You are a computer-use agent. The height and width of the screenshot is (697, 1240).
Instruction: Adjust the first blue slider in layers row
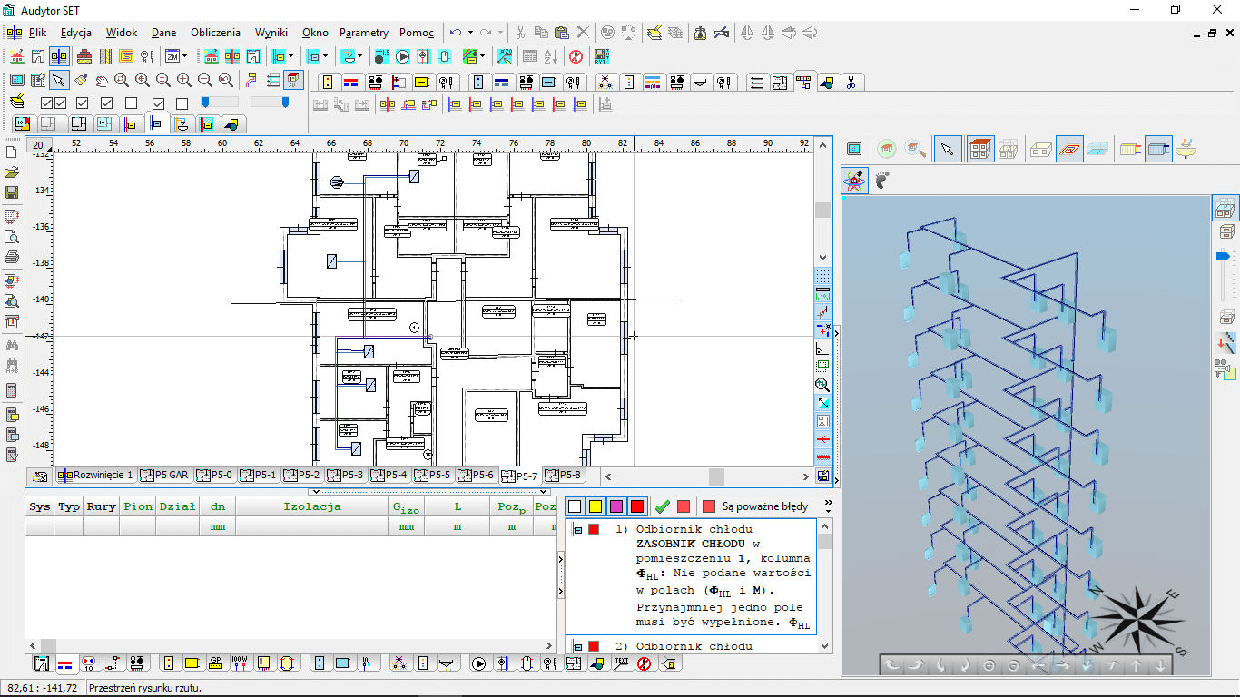[205, 103]
